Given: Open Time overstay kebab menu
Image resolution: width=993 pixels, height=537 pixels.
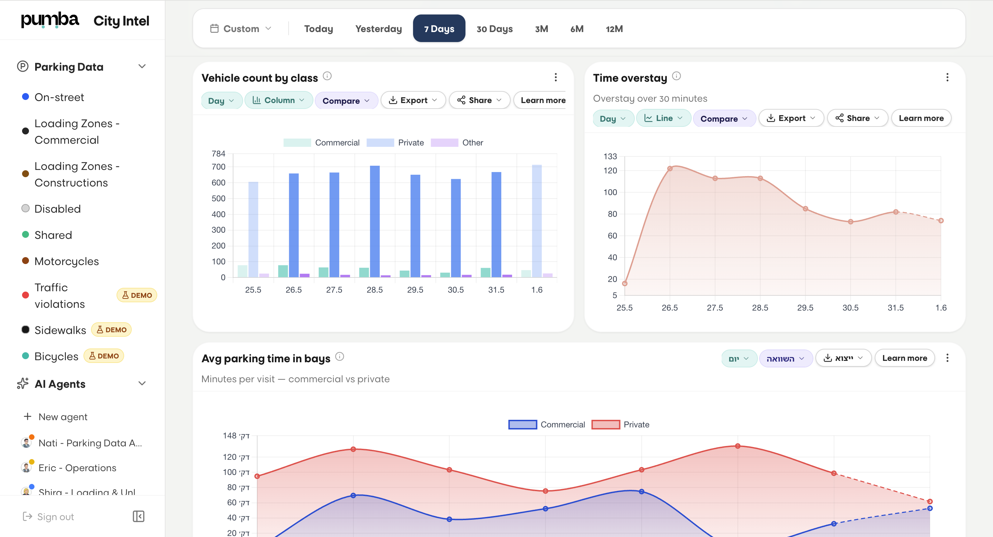Looking at the screenshot, I should click(x=947, y=78).
